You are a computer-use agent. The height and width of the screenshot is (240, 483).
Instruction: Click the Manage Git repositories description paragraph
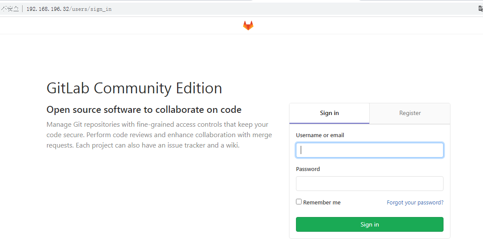[x=159, y=135]
